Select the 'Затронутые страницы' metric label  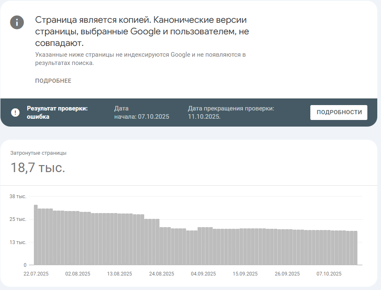click(x=38, y=153)
